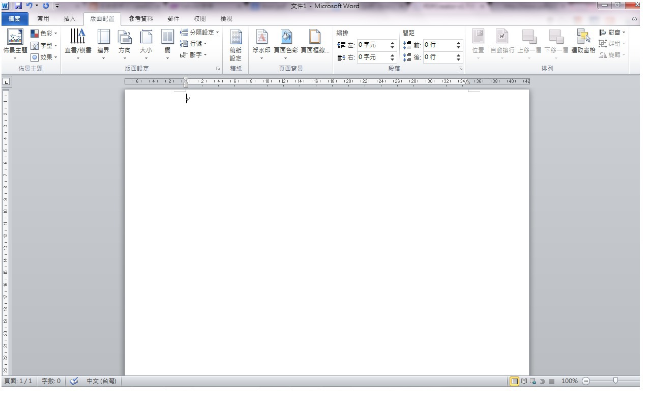Expand the 分隔設定 breaks dropdown
The image size is (651, 407).
pos(199,33)
